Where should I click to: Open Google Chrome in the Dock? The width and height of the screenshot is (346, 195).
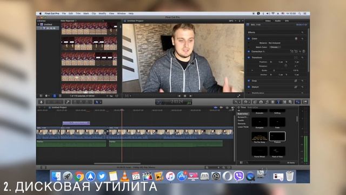(x=79, y=177)
